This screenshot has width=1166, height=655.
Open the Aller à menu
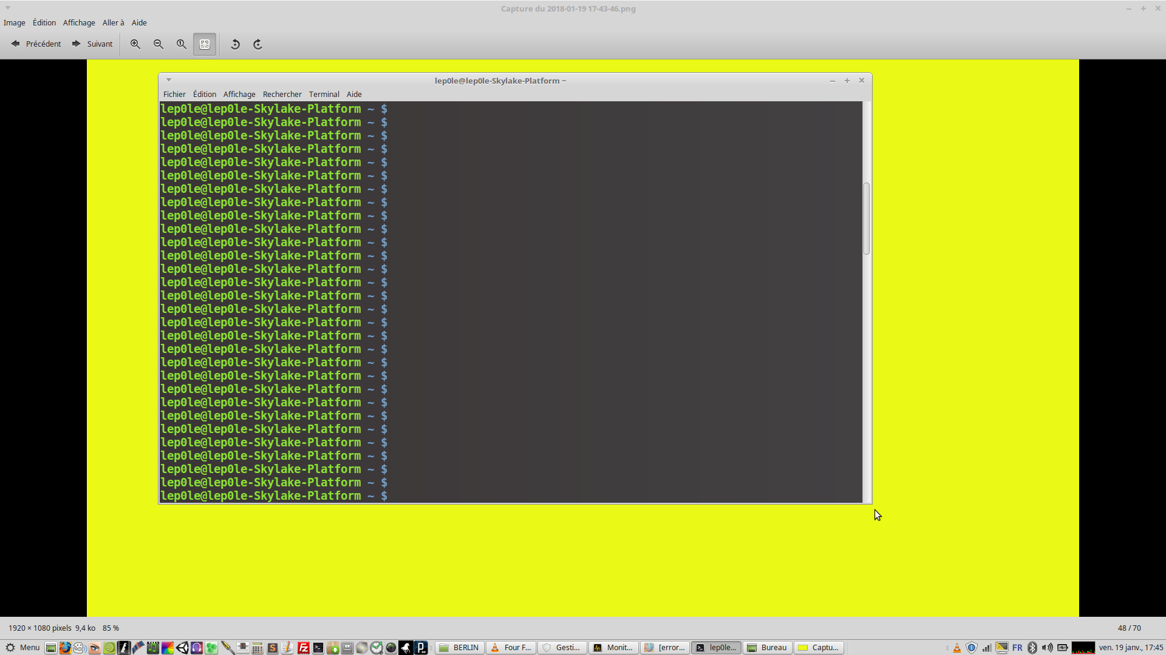pyautogui.click(x=113, y=23)
